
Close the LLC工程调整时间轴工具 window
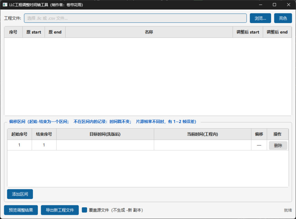[288, 5]
